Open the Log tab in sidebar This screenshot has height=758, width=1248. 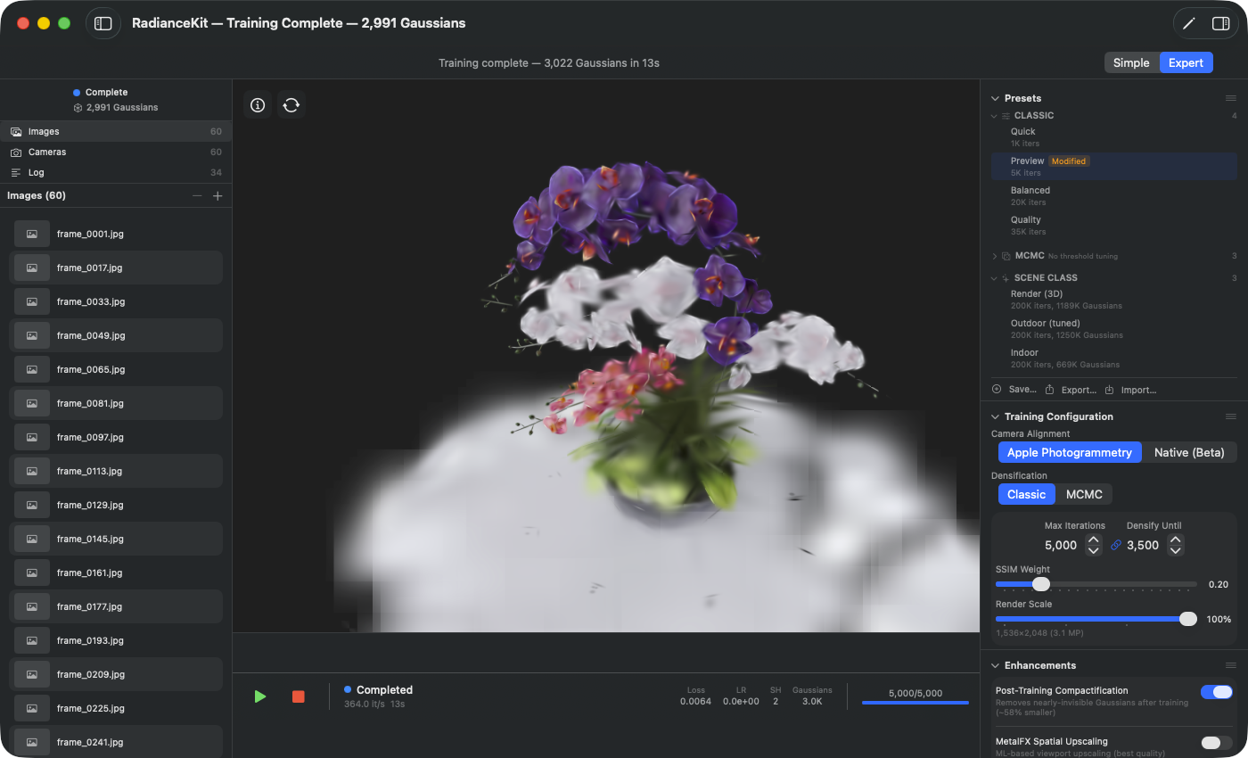(116, 173)
